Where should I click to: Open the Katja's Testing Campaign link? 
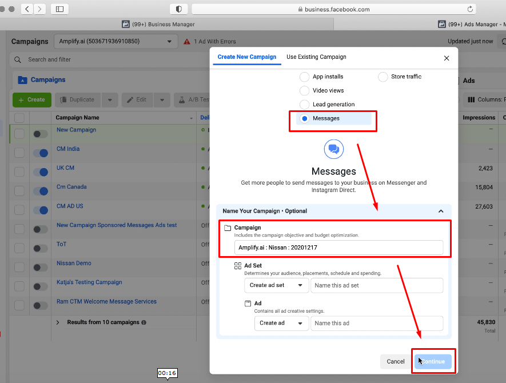click(89, 282)
